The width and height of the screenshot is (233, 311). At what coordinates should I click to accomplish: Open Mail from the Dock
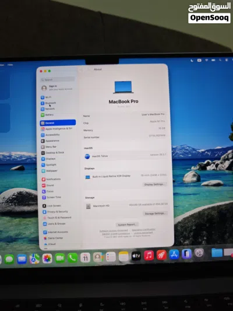(x=22, y=259)
